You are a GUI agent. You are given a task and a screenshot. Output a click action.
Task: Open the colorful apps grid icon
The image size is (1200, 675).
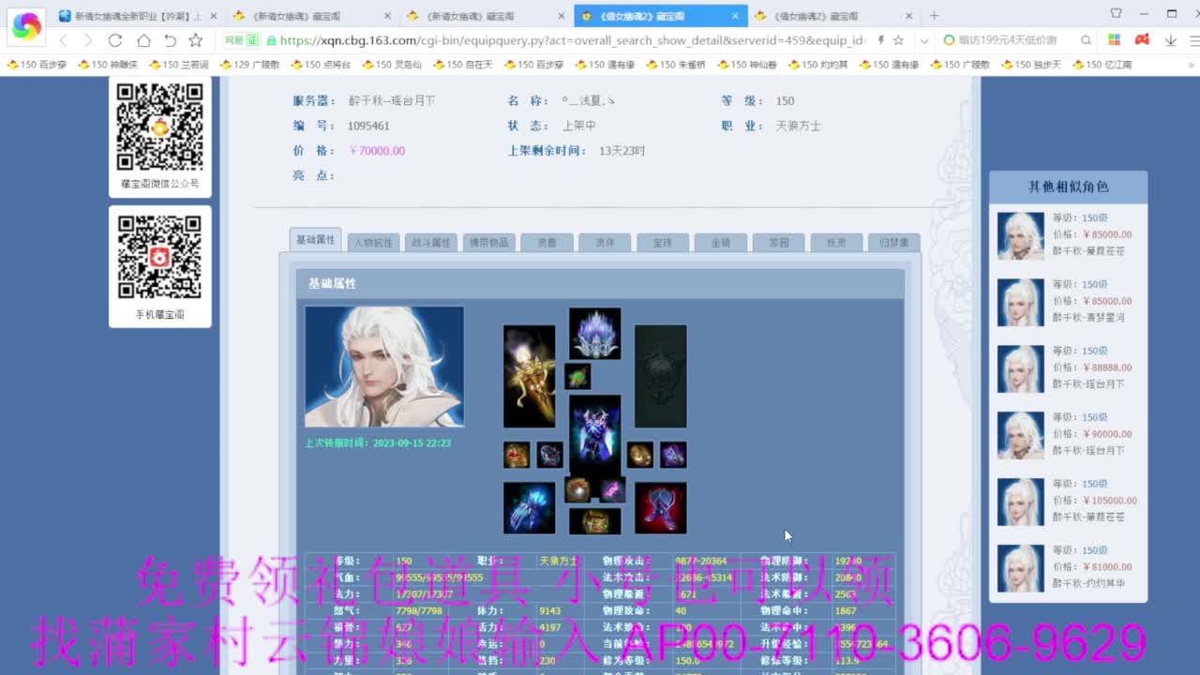[x=1114, y=40]
